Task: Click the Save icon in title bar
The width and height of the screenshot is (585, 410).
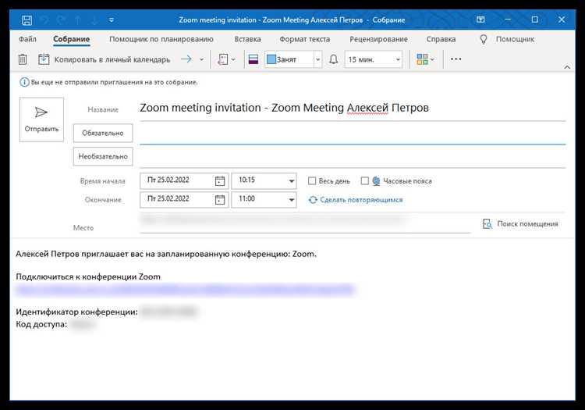Action: coord(27,20)
